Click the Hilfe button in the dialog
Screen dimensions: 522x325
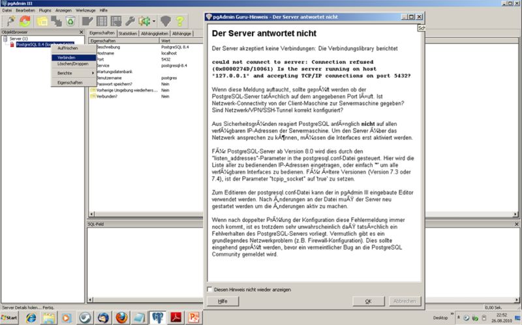coord(223,301)
